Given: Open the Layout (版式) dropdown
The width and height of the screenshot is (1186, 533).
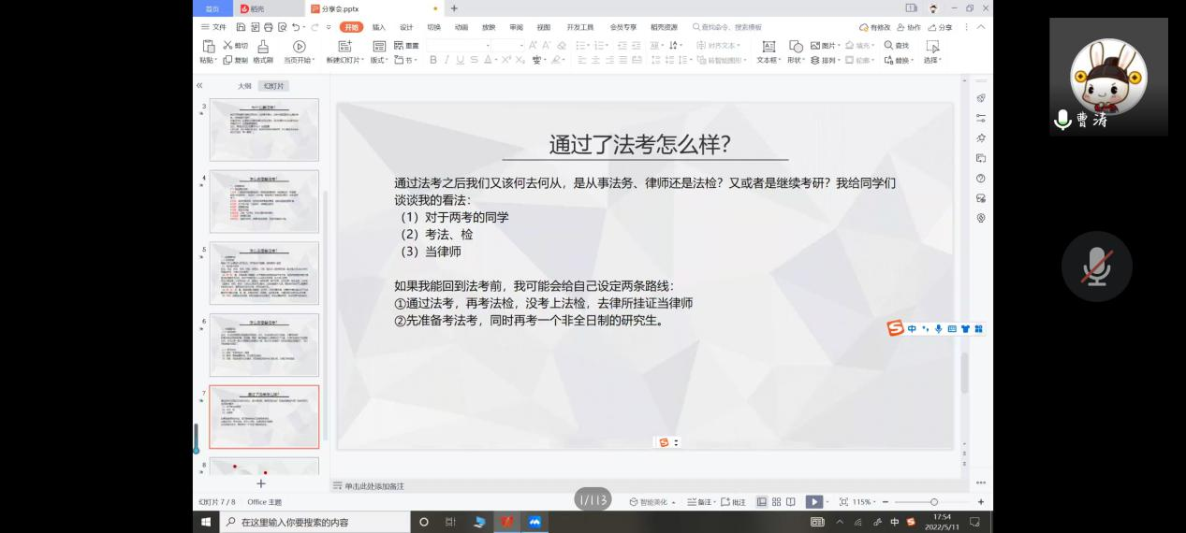Looking at the screenshot, I should (x=379, y=60).
